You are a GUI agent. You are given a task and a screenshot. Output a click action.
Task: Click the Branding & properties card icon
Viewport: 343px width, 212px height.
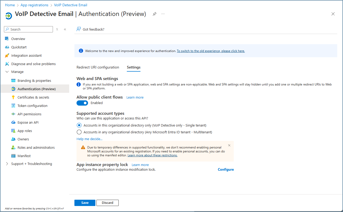[13, 81]
